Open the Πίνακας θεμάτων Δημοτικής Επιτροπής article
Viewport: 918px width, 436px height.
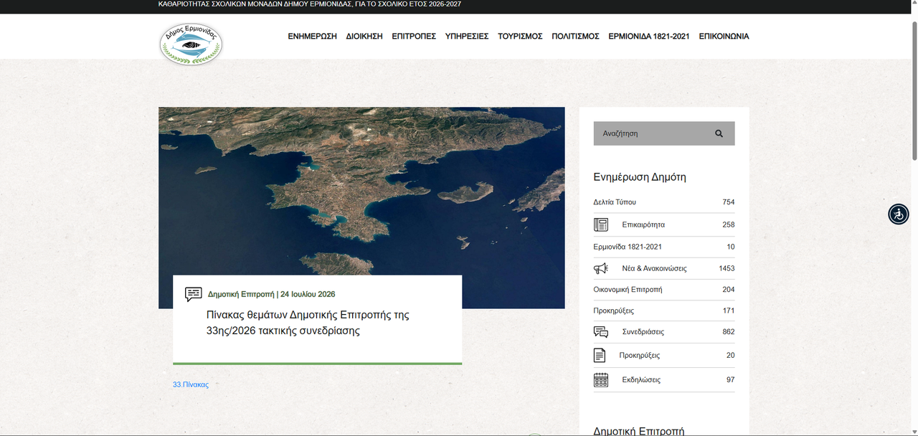pos(308,323)
